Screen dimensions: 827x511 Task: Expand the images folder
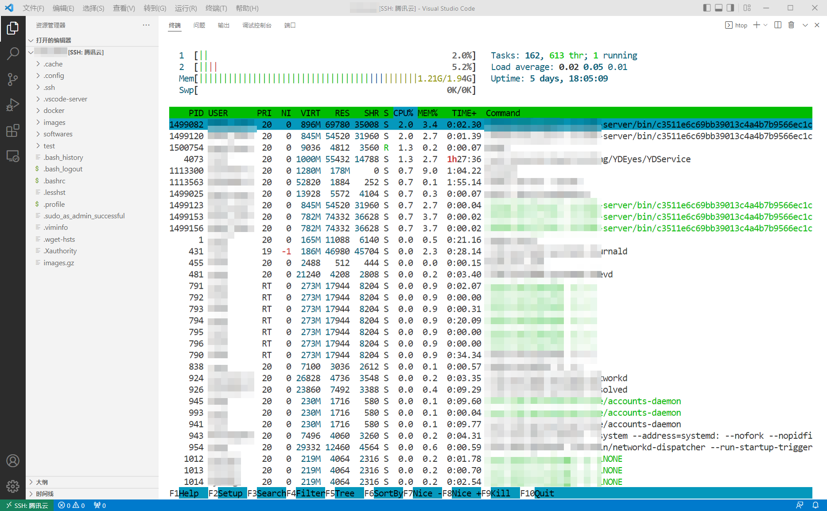tap(92, 122)
